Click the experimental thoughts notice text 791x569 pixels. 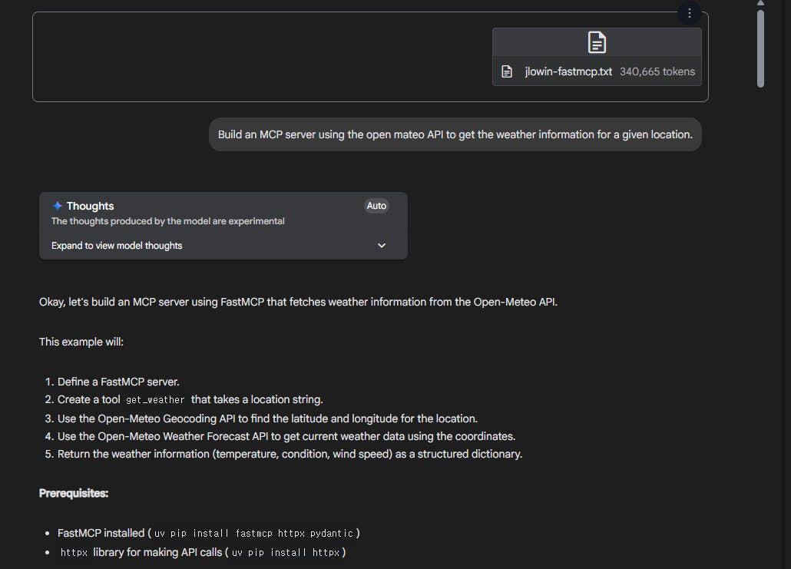click(167, 221)
